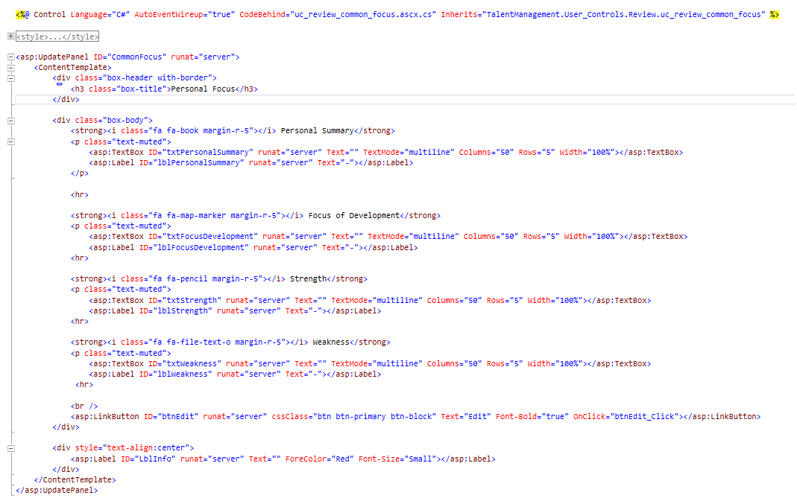Click the blue glyph beside the h3 line
Viewport: 797px width, 504px height.
click(x=60, y=84)
